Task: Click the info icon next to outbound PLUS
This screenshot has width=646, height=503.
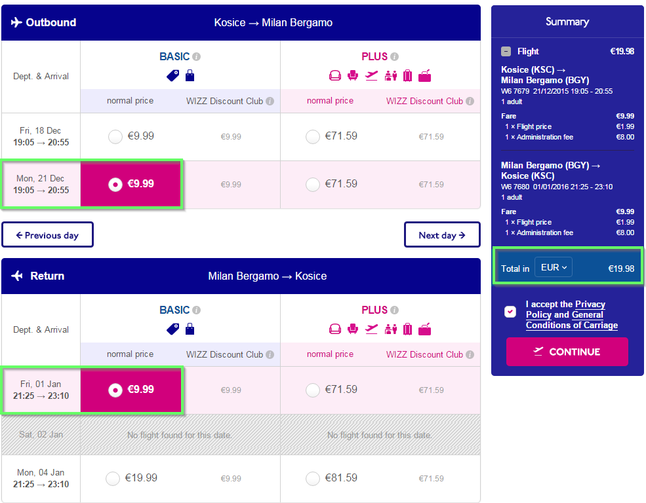Action: tap(394, 57)
